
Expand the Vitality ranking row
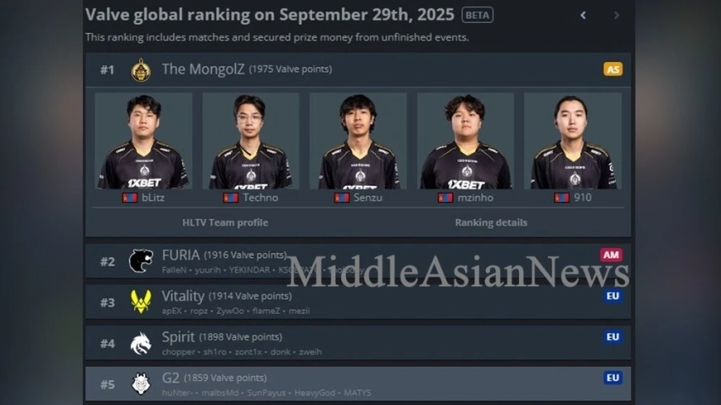point(358,302)
